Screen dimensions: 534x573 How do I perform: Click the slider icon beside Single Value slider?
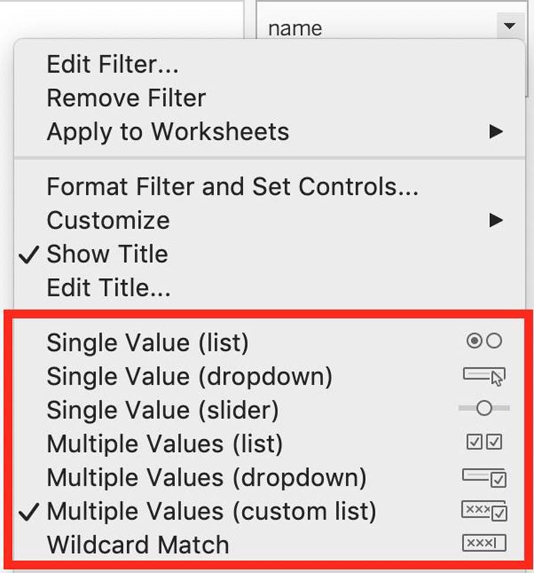click(484, 409)
